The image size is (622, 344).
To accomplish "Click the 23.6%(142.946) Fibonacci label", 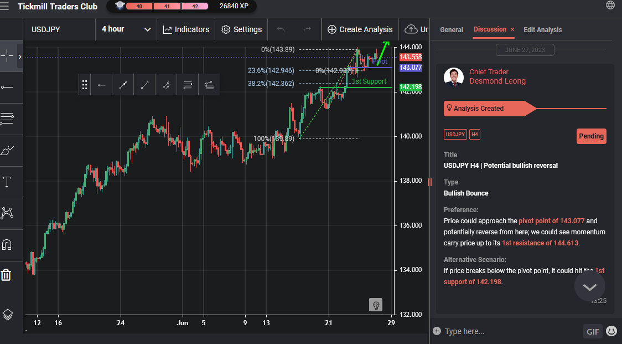I will 271,71.
